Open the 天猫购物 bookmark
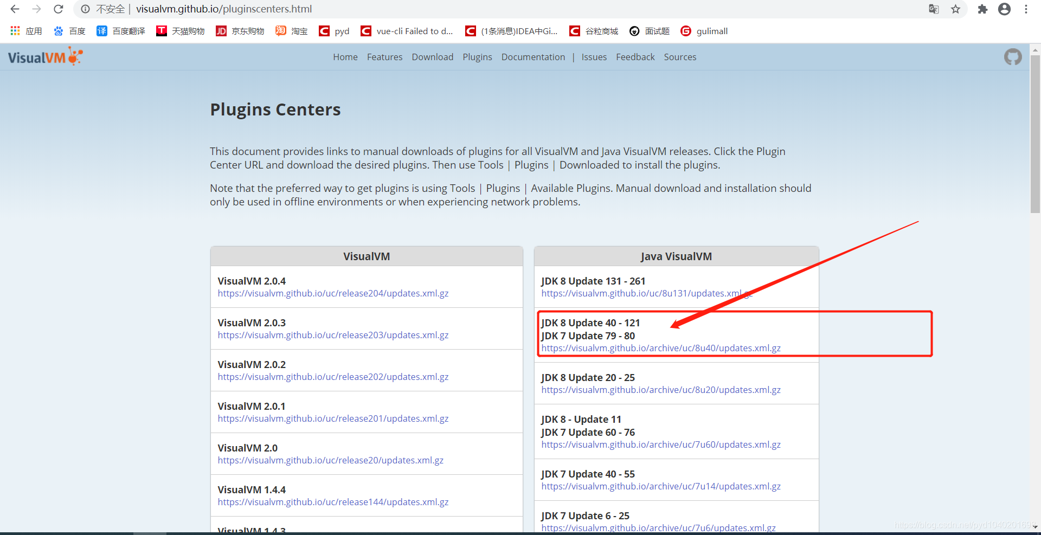 pos(180,31)
